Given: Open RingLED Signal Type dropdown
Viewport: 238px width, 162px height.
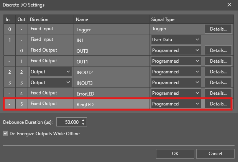Looking at the screenshot, I should click(176, 104).
